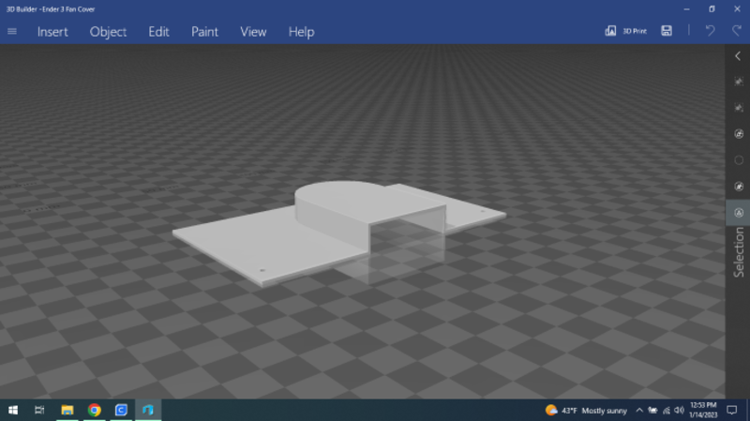The width and height of the screenshot is (750, 421).
Task: Click the topmost icon in Selection sidebar
Action: [x=738, y=82]
